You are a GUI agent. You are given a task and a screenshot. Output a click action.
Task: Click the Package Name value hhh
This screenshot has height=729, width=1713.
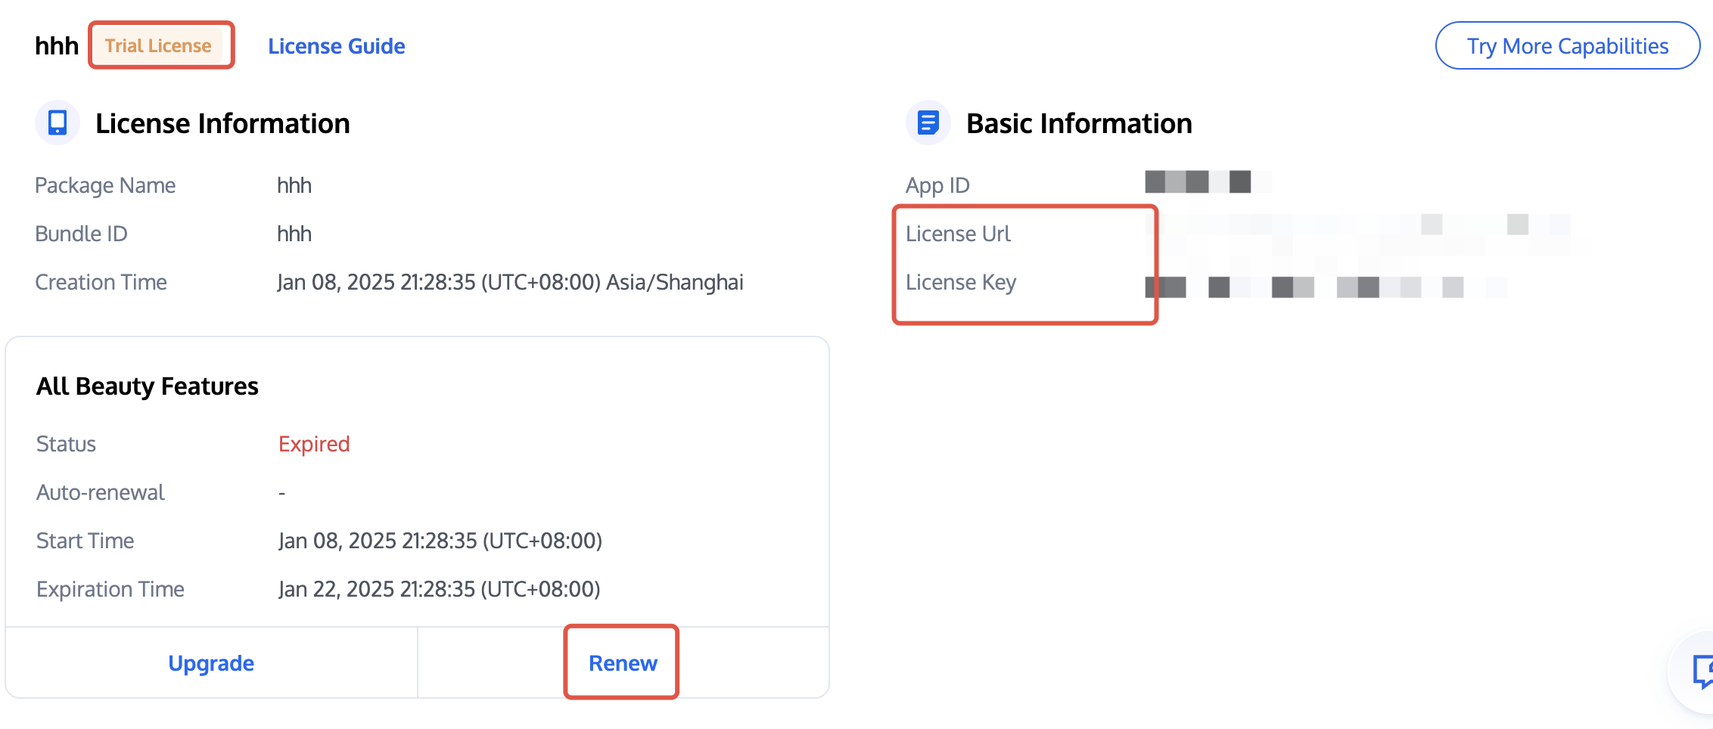[x=294, y=185]
